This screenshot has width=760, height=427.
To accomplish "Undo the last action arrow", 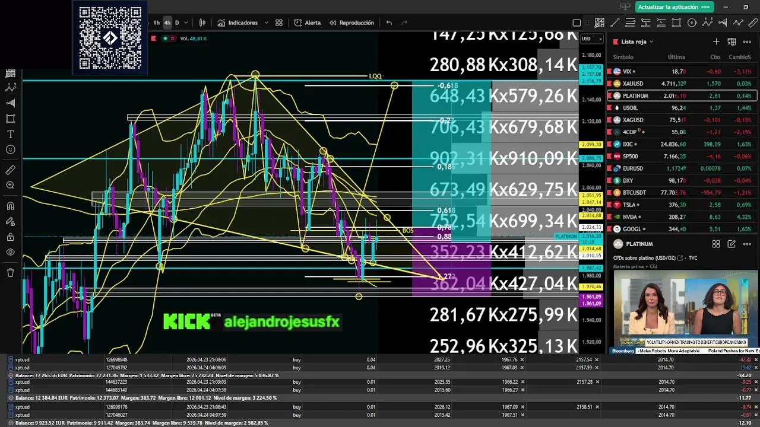I will click(x=389, y=23).
